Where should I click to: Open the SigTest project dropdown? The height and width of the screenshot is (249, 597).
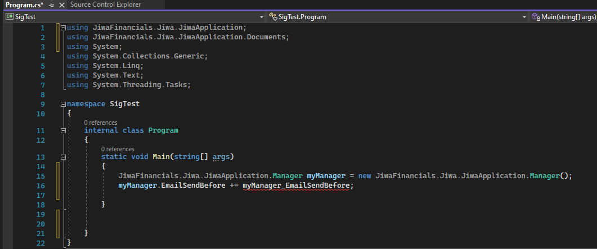pos(262,17)
